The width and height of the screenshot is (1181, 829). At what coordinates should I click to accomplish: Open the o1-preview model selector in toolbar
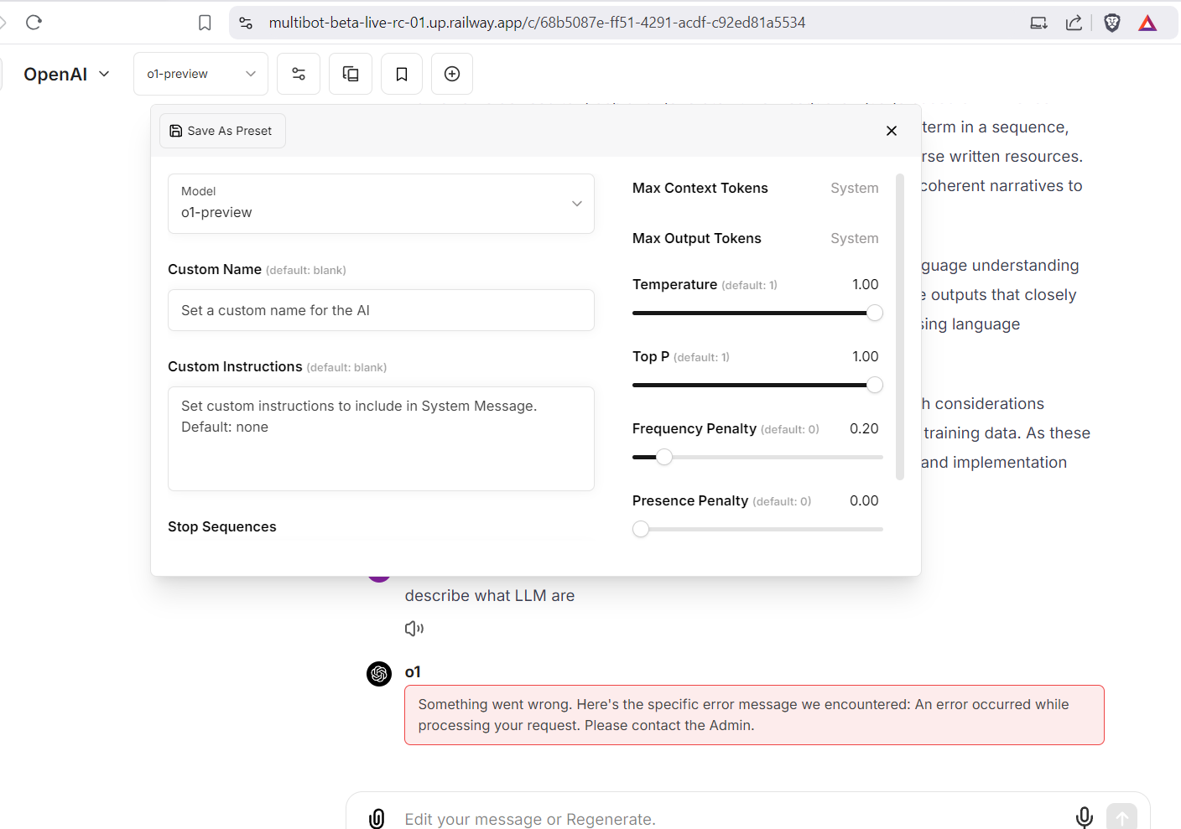pyautogui.click(x=200, y=74)
